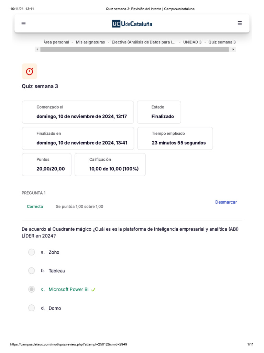
Task: Click the horizontal breadcrumb scrollbar track
Action: tap(134, 49)
